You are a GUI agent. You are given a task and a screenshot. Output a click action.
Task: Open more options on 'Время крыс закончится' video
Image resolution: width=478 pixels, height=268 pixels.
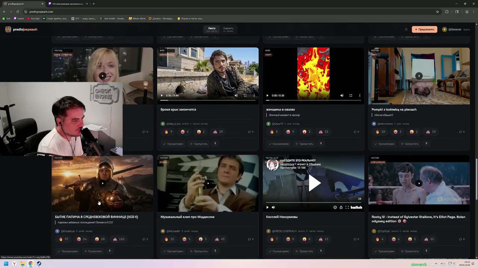254,95
